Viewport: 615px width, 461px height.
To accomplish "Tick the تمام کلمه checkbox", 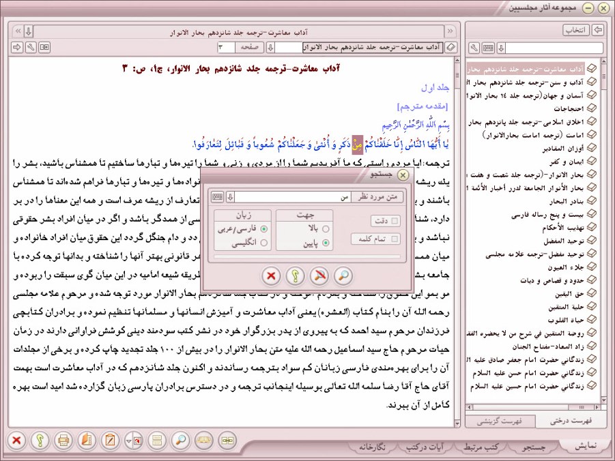I will coord(395,239).
